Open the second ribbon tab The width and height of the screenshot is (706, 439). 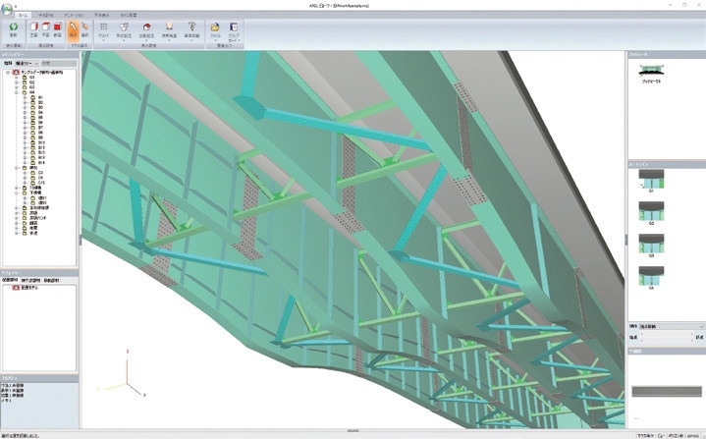coord(45,16)
